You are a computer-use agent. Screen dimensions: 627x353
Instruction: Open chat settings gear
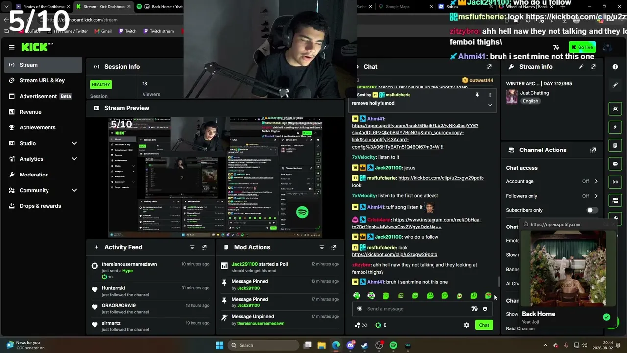click(466, 325)
